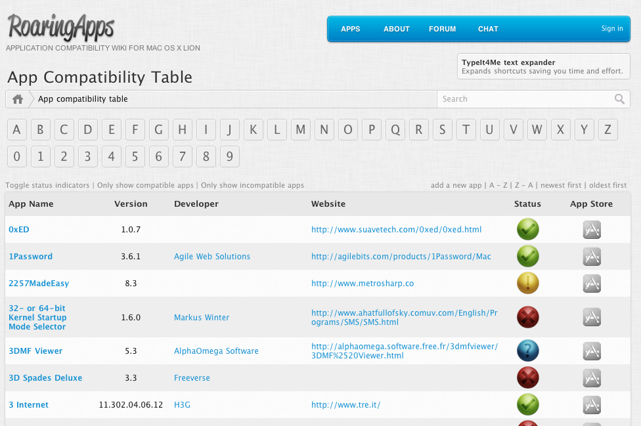This screenshot has height=426, width=641.
Task: Click the green check status icon for 1Password
Action: pyautogui.click(x=528, y=256)
